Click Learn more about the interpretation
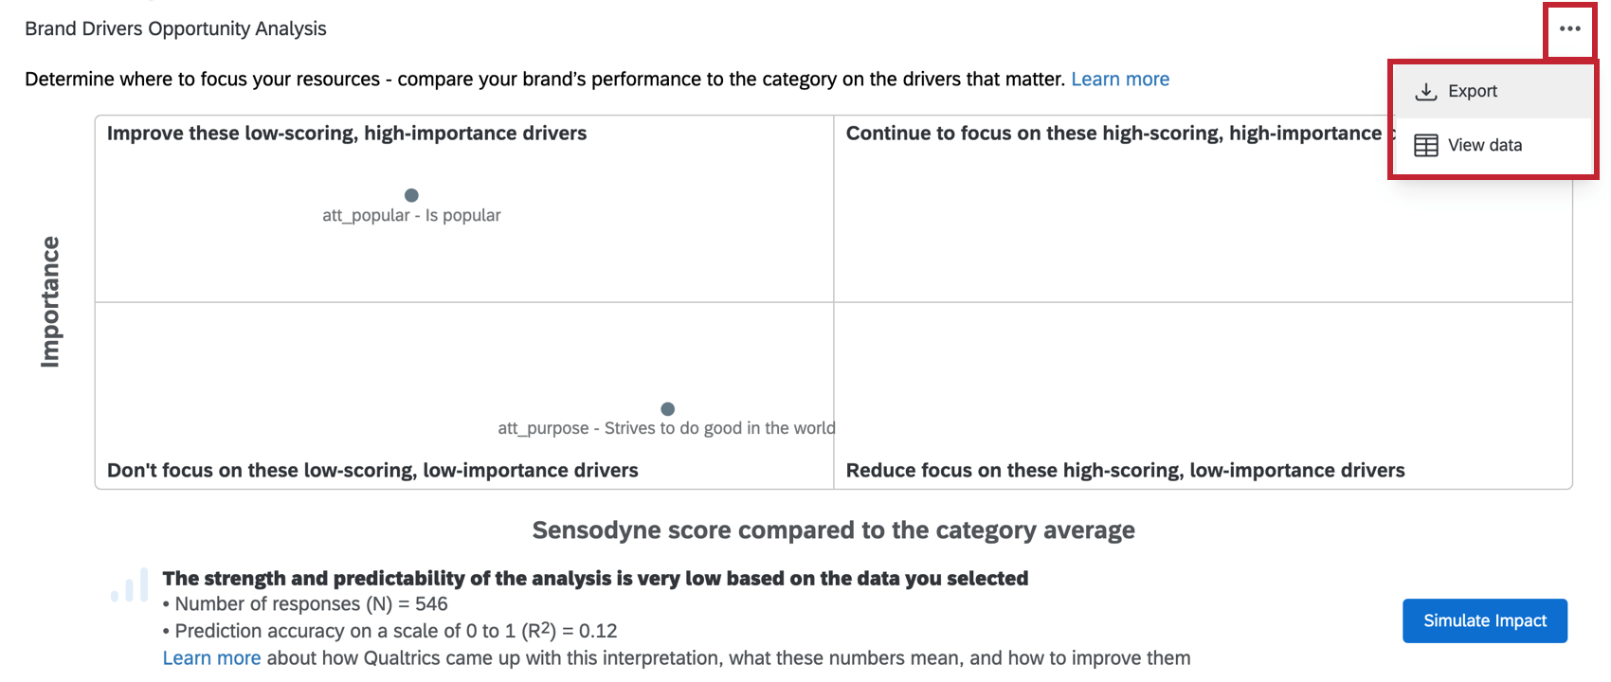Viewport: 1611px width, 682px height. (212, 657)
